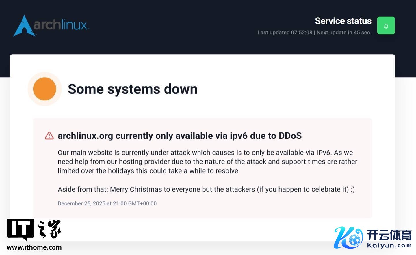Image resolution: width=416 pixels, height=255 pixels.
Task: Click the "Our main website" incident paragraph
Action: point(205,153)
